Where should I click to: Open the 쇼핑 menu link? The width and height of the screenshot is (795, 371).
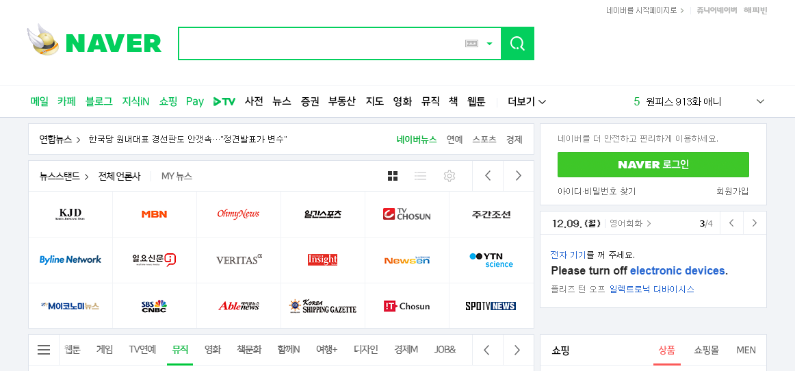[168, 101]
